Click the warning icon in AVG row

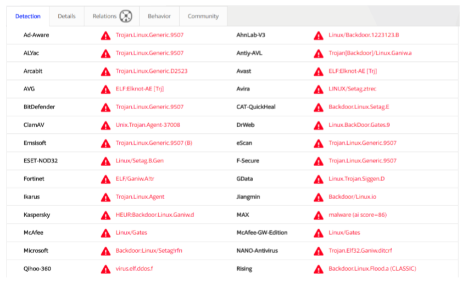[105, 89]
